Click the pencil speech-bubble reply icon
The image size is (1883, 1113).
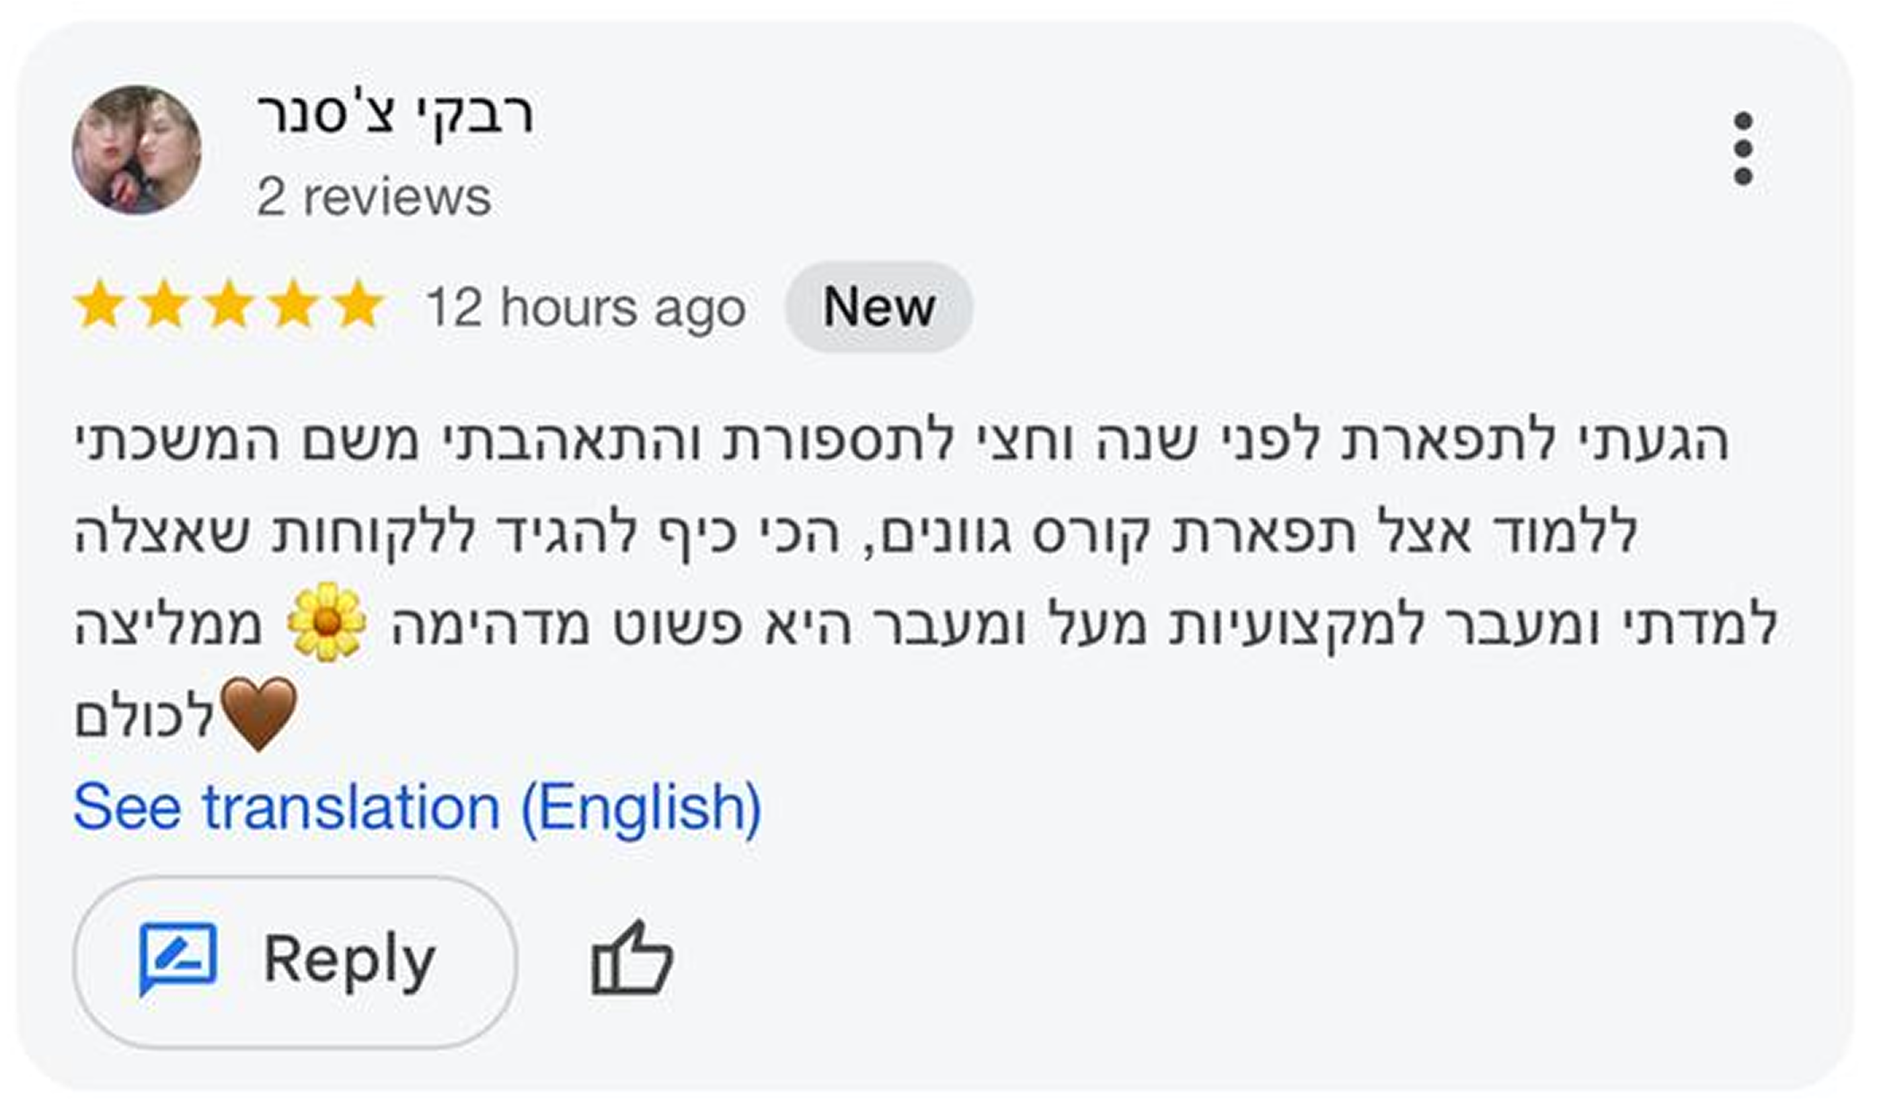coord(178,958)
